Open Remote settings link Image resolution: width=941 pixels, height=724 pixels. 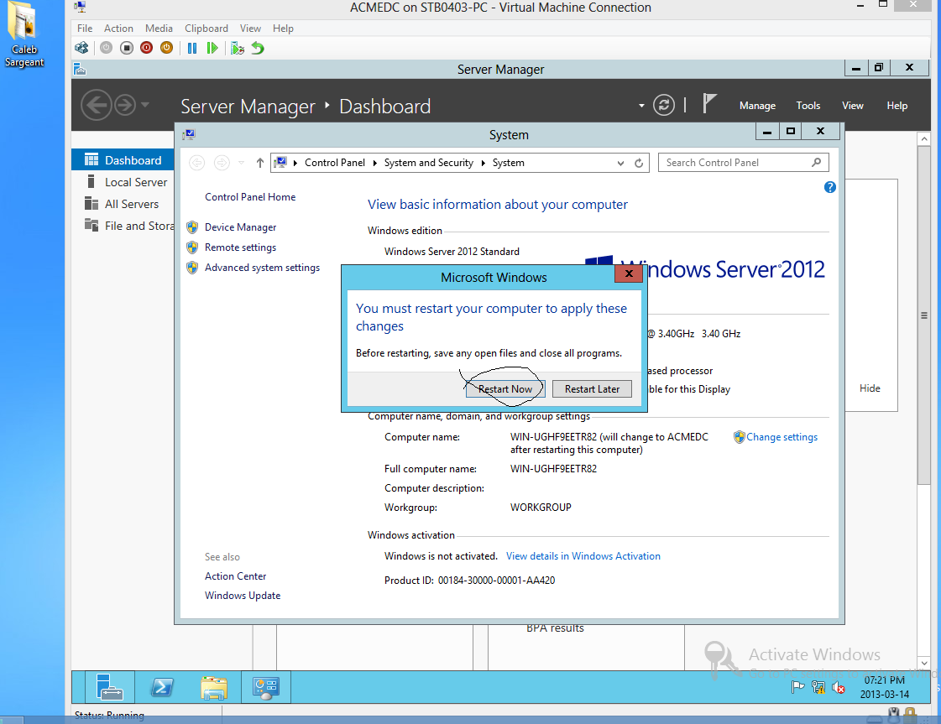click(x=240, y=247)
